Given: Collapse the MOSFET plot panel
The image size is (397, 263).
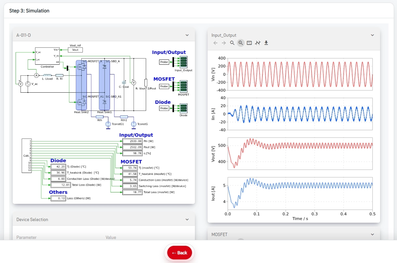Looking at the screenshot, I should pos(373,234).
